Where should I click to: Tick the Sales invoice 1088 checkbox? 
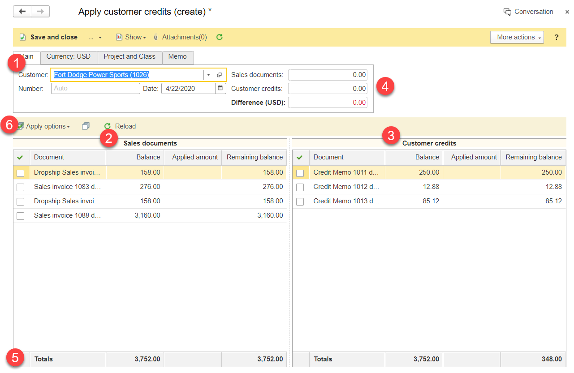pyautogui.click(x=21, y=216)
